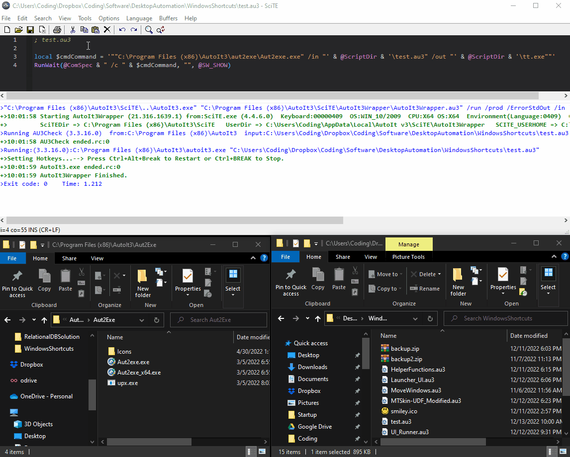The width and height of the screenshot is (570, 457).
Task: Switch to details view in Aut2Exe status bar
Action: pos(251,452)
